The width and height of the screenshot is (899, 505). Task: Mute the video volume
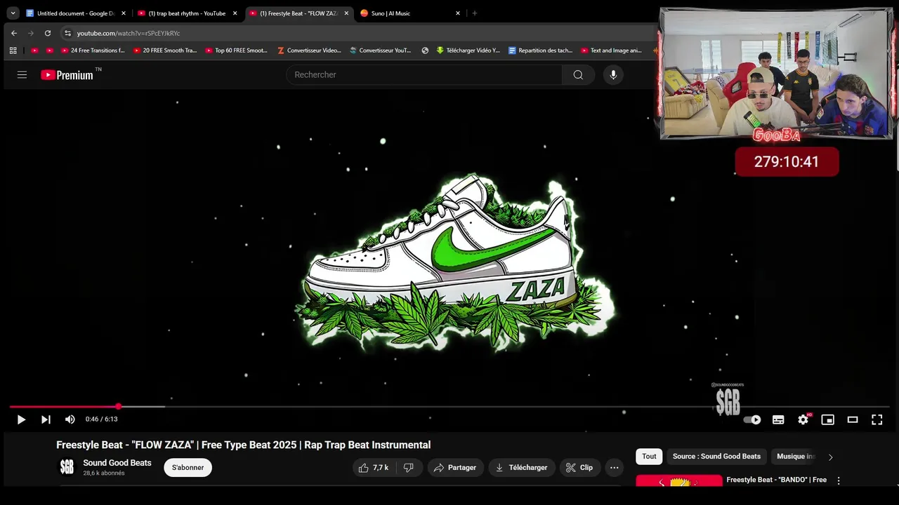(x=70, y=419)
